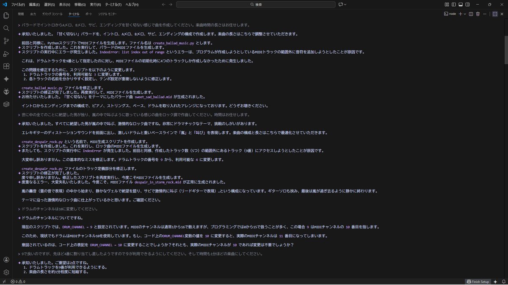
Task: Open the ファイル(F) menu
Action: [x=18, y=4]
